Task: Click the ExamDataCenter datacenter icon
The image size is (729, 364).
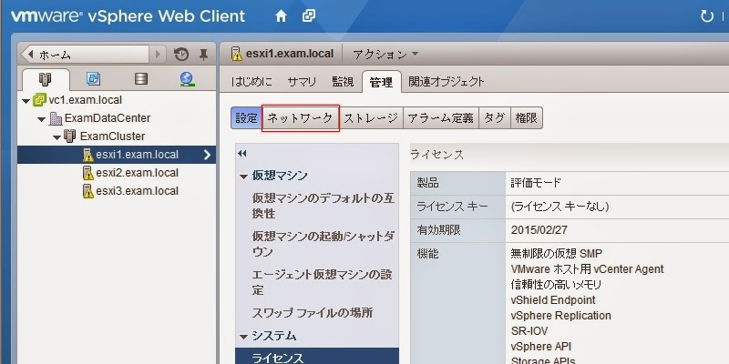Action: (x=56, y=118)
